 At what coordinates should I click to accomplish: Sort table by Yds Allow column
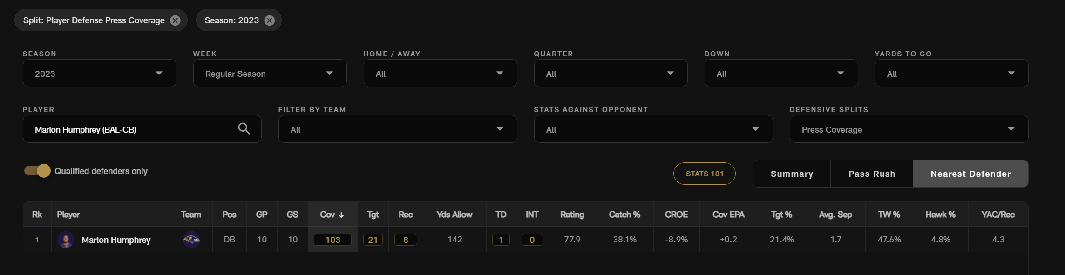454,215
